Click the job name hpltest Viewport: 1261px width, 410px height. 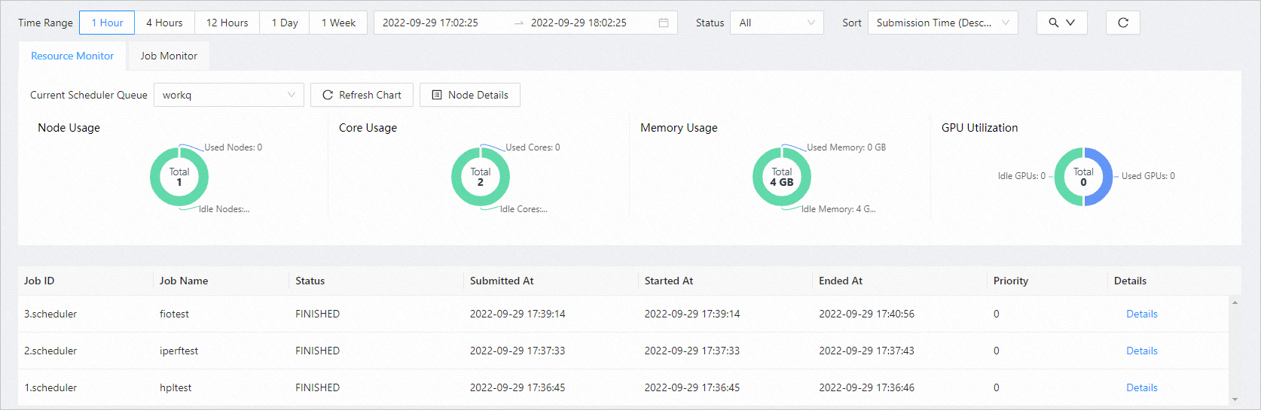pyautogui.click(x=176, y=387)
